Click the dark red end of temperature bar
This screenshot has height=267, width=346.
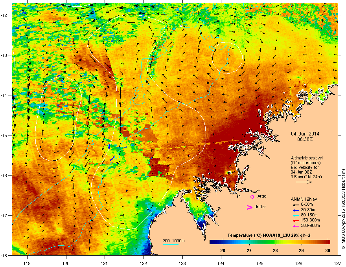point(328,242)
